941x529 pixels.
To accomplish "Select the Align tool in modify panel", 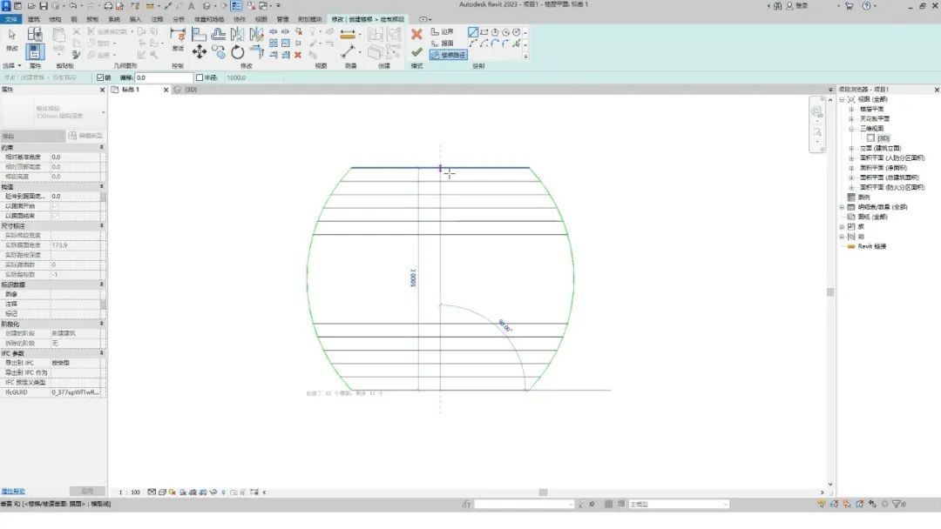I will tap(200, 34).
